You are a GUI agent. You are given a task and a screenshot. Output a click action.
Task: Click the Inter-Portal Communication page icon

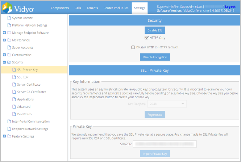[9, 121]
